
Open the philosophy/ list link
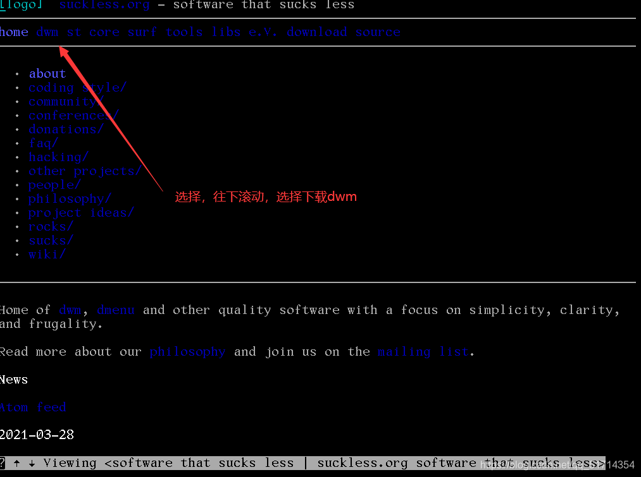tap(70, 199)
